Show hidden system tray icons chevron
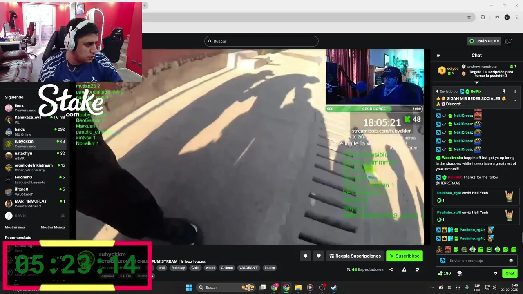The image size is (523, 294). (432, 287)
